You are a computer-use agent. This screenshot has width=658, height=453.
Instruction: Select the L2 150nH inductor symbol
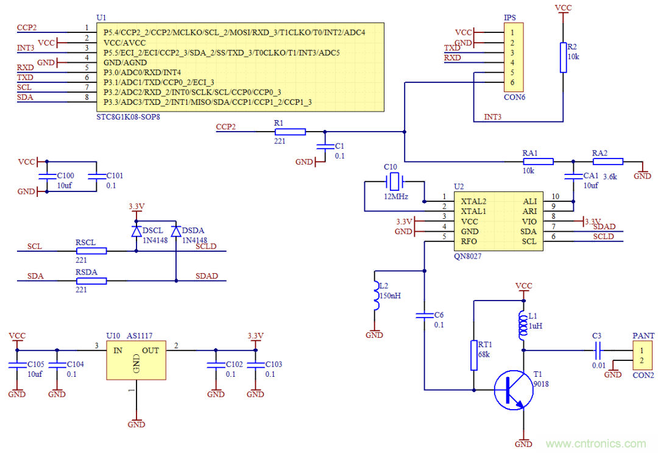click(x=376, y=295)
